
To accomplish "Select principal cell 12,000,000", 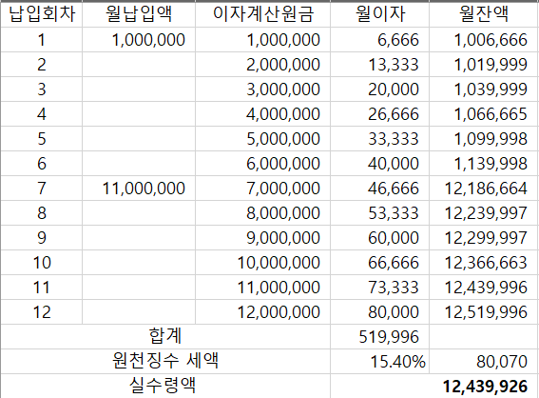I will pos(263,312).
